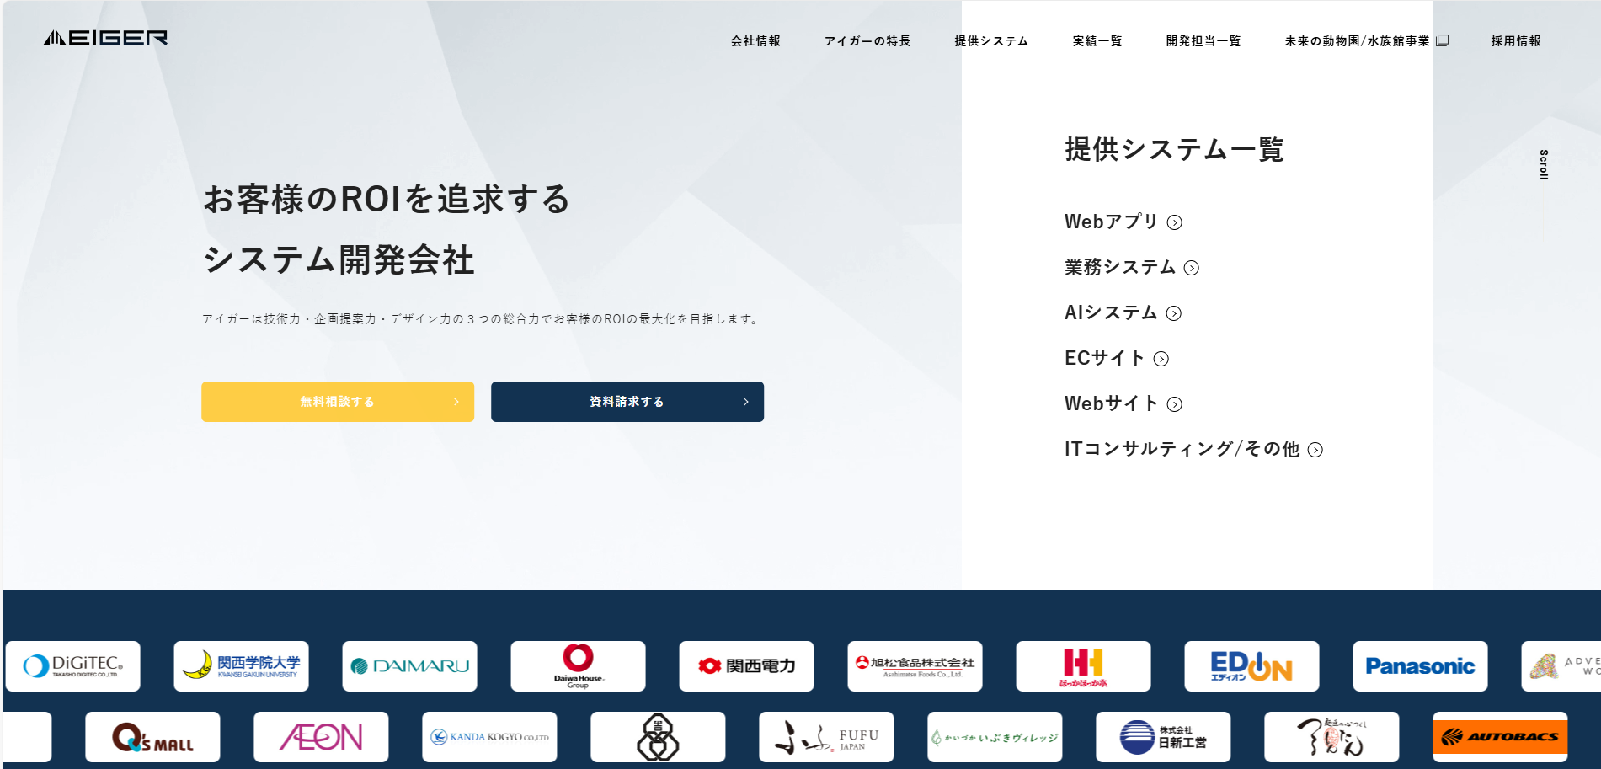Click the ほっかほっか亭 logo card
Screen dimensions: 1601x769
click(1083, 666)
